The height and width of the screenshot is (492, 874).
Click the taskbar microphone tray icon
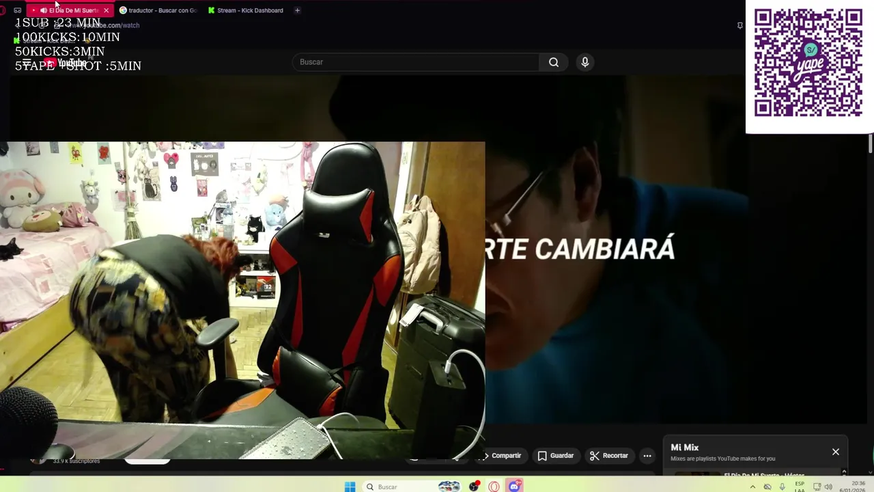[x=782, y=487]
